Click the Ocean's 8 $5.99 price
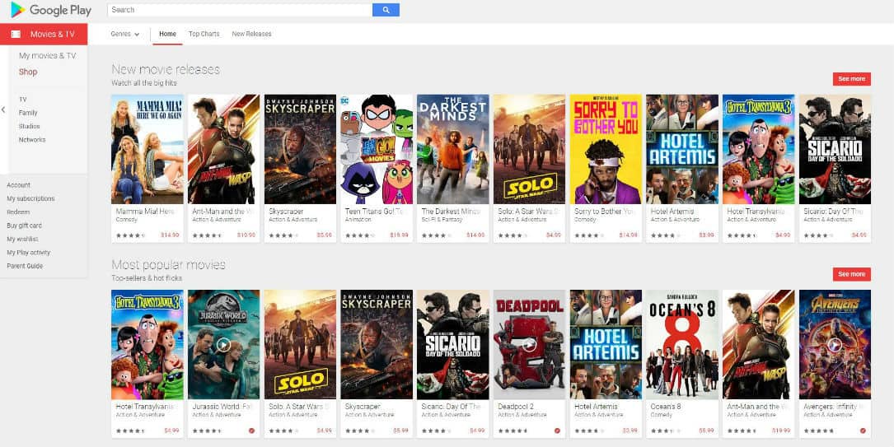 (x=706, y=431)
